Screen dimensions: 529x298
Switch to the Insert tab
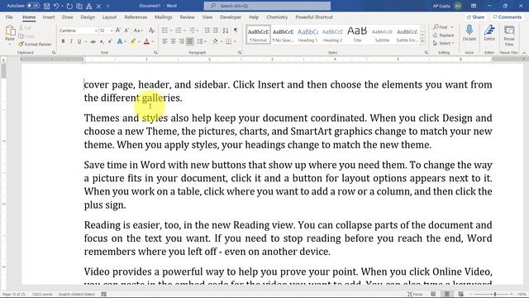tap(49, 17)
